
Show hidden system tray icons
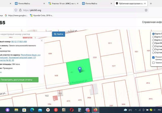pyautogui.click(x=136, y=110)
